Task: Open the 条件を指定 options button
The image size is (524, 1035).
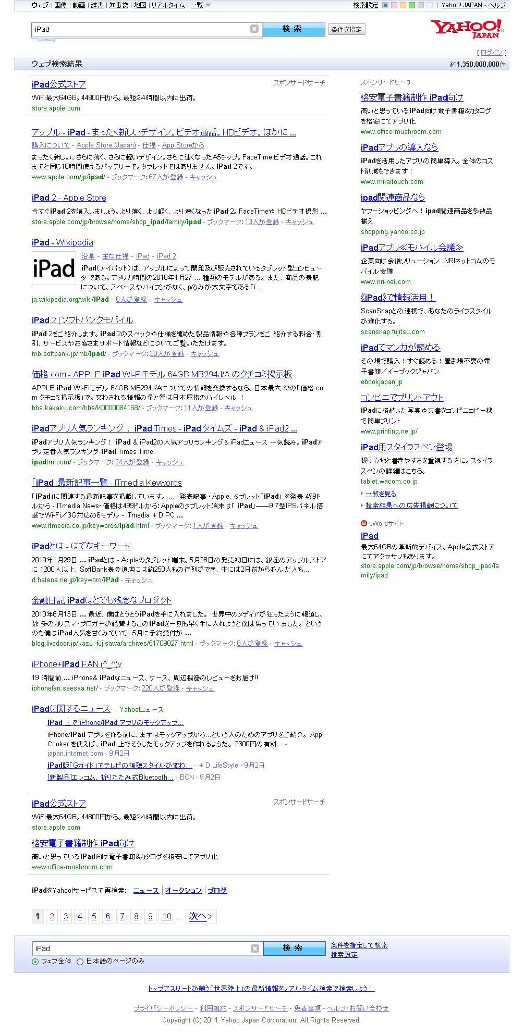Action: pyautogui.click(x=346, y=30)
